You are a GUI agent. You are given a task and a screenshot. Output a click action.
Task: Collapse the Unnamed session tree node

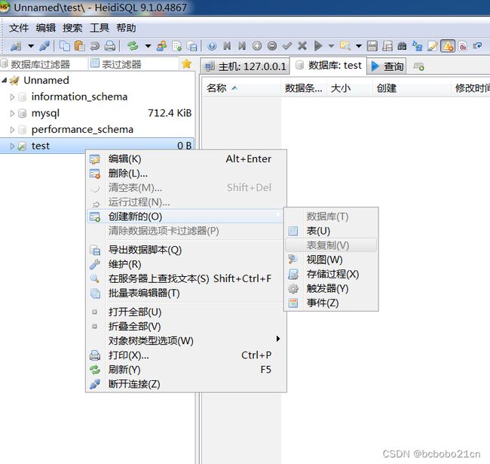click(4, 81)
